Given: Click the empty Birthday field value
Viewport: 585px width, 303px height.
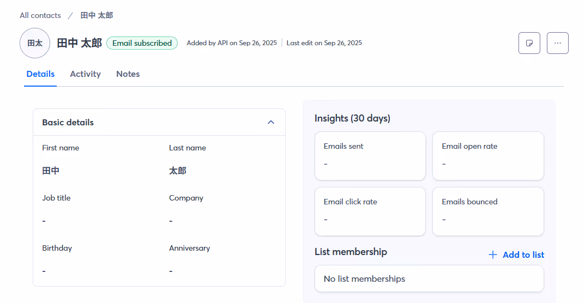Looking at the screenshot, I should pyautogui.click(x=44, y=271).
